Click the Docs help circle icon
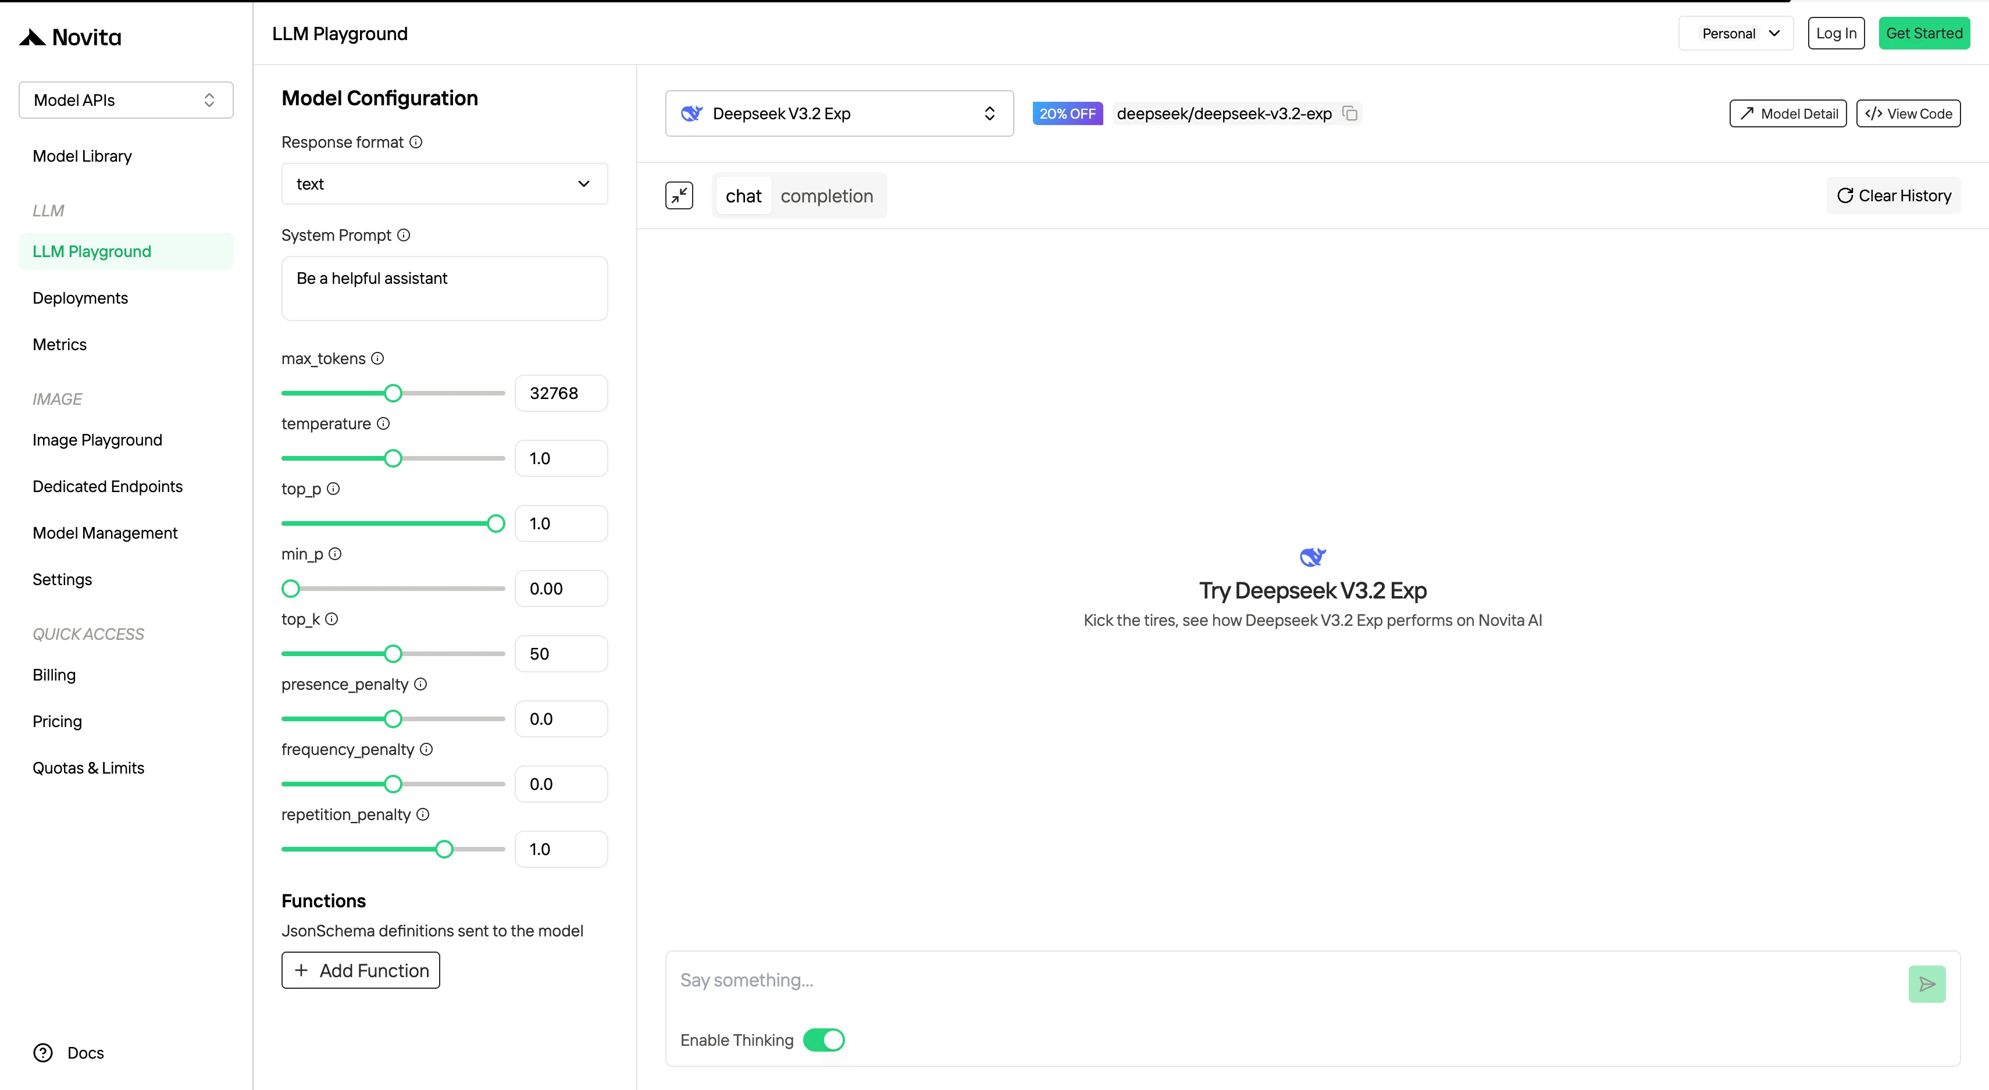The height and width of the screenshot is (1090, 1989). coord(43,1053)
